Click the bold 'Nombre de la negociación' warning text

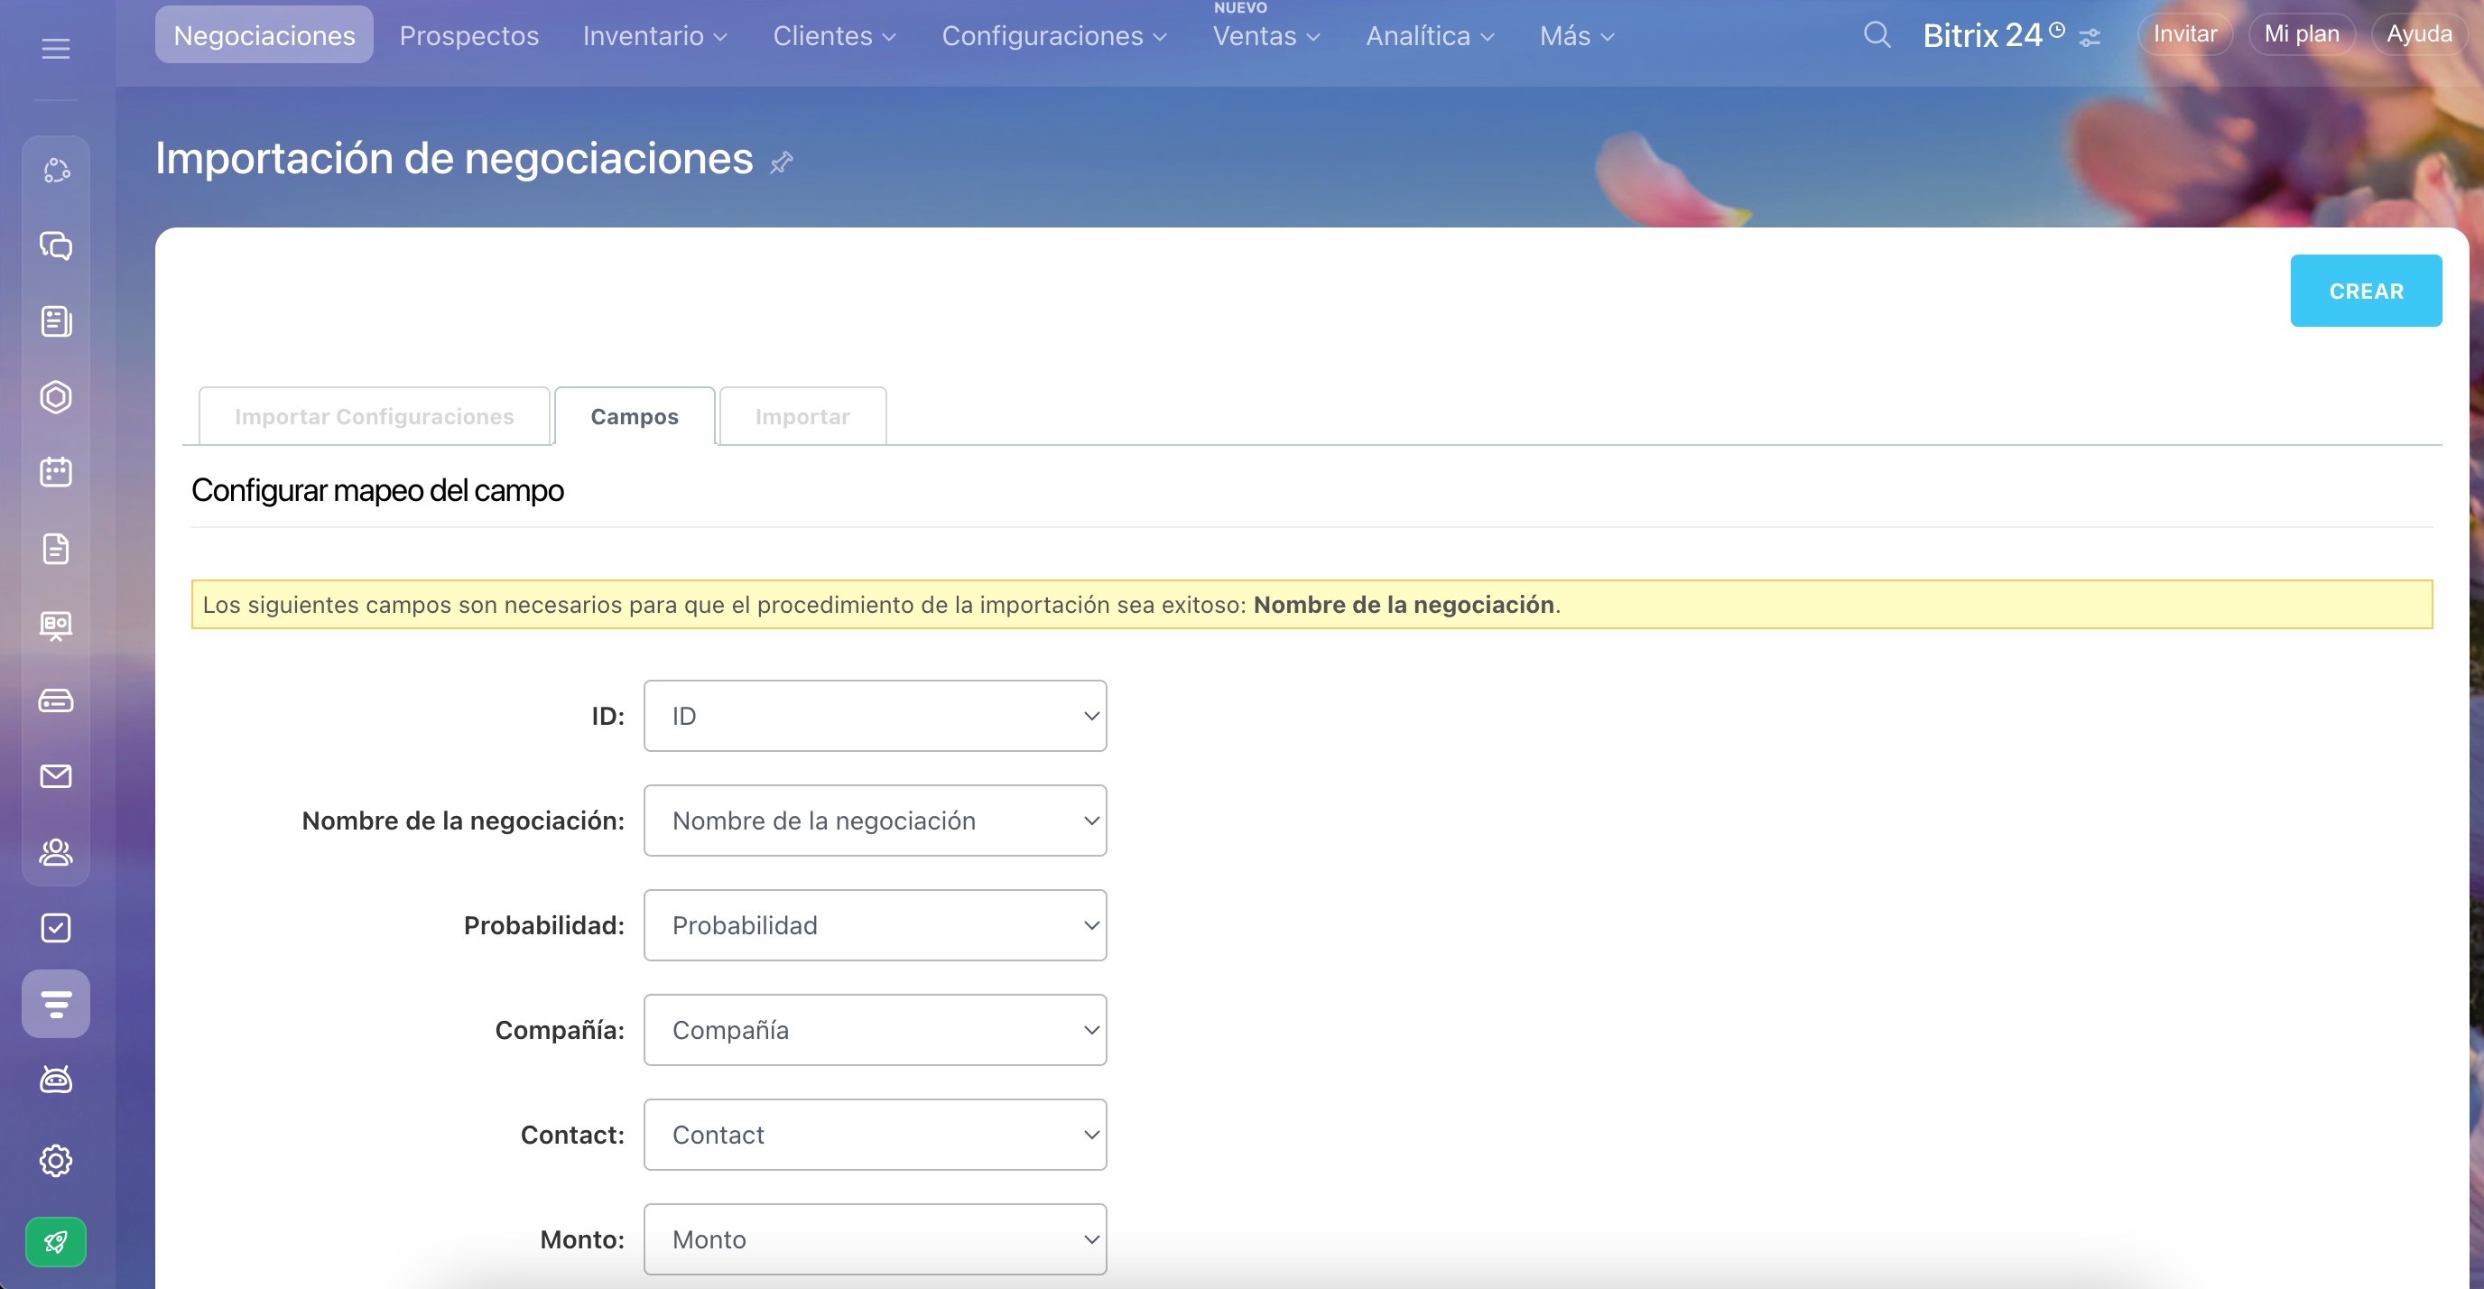coord(1404,605)
